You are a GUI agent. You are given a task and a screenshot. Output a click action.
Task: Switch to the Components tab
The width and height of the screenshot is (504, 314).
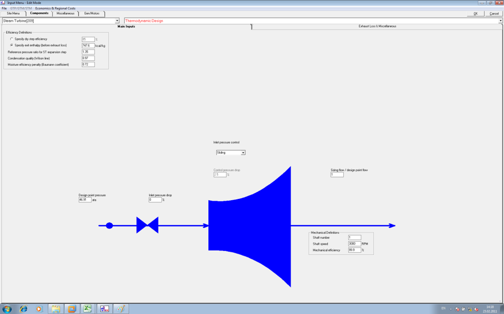click(39, 13)
